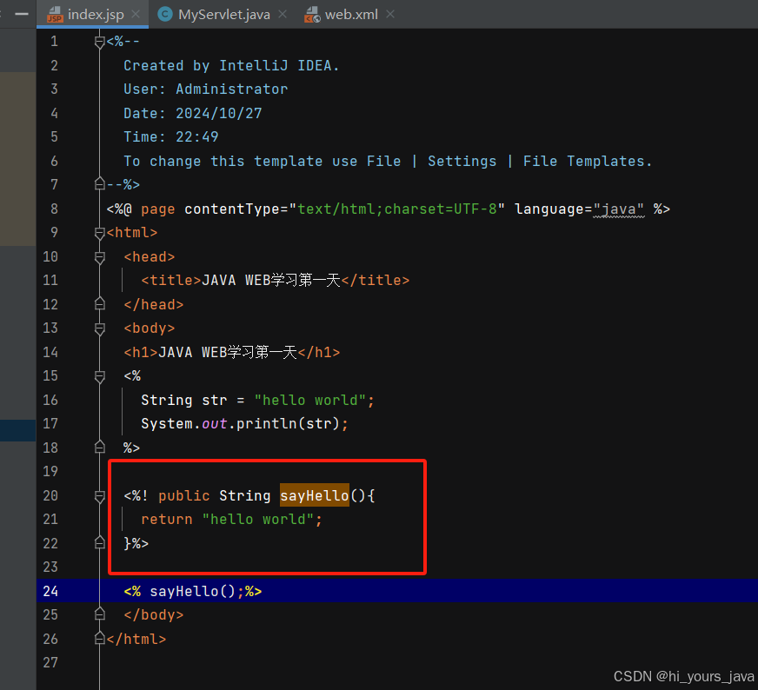Click "Created by IntelliJ IDEA." comment text

[231, 65]
